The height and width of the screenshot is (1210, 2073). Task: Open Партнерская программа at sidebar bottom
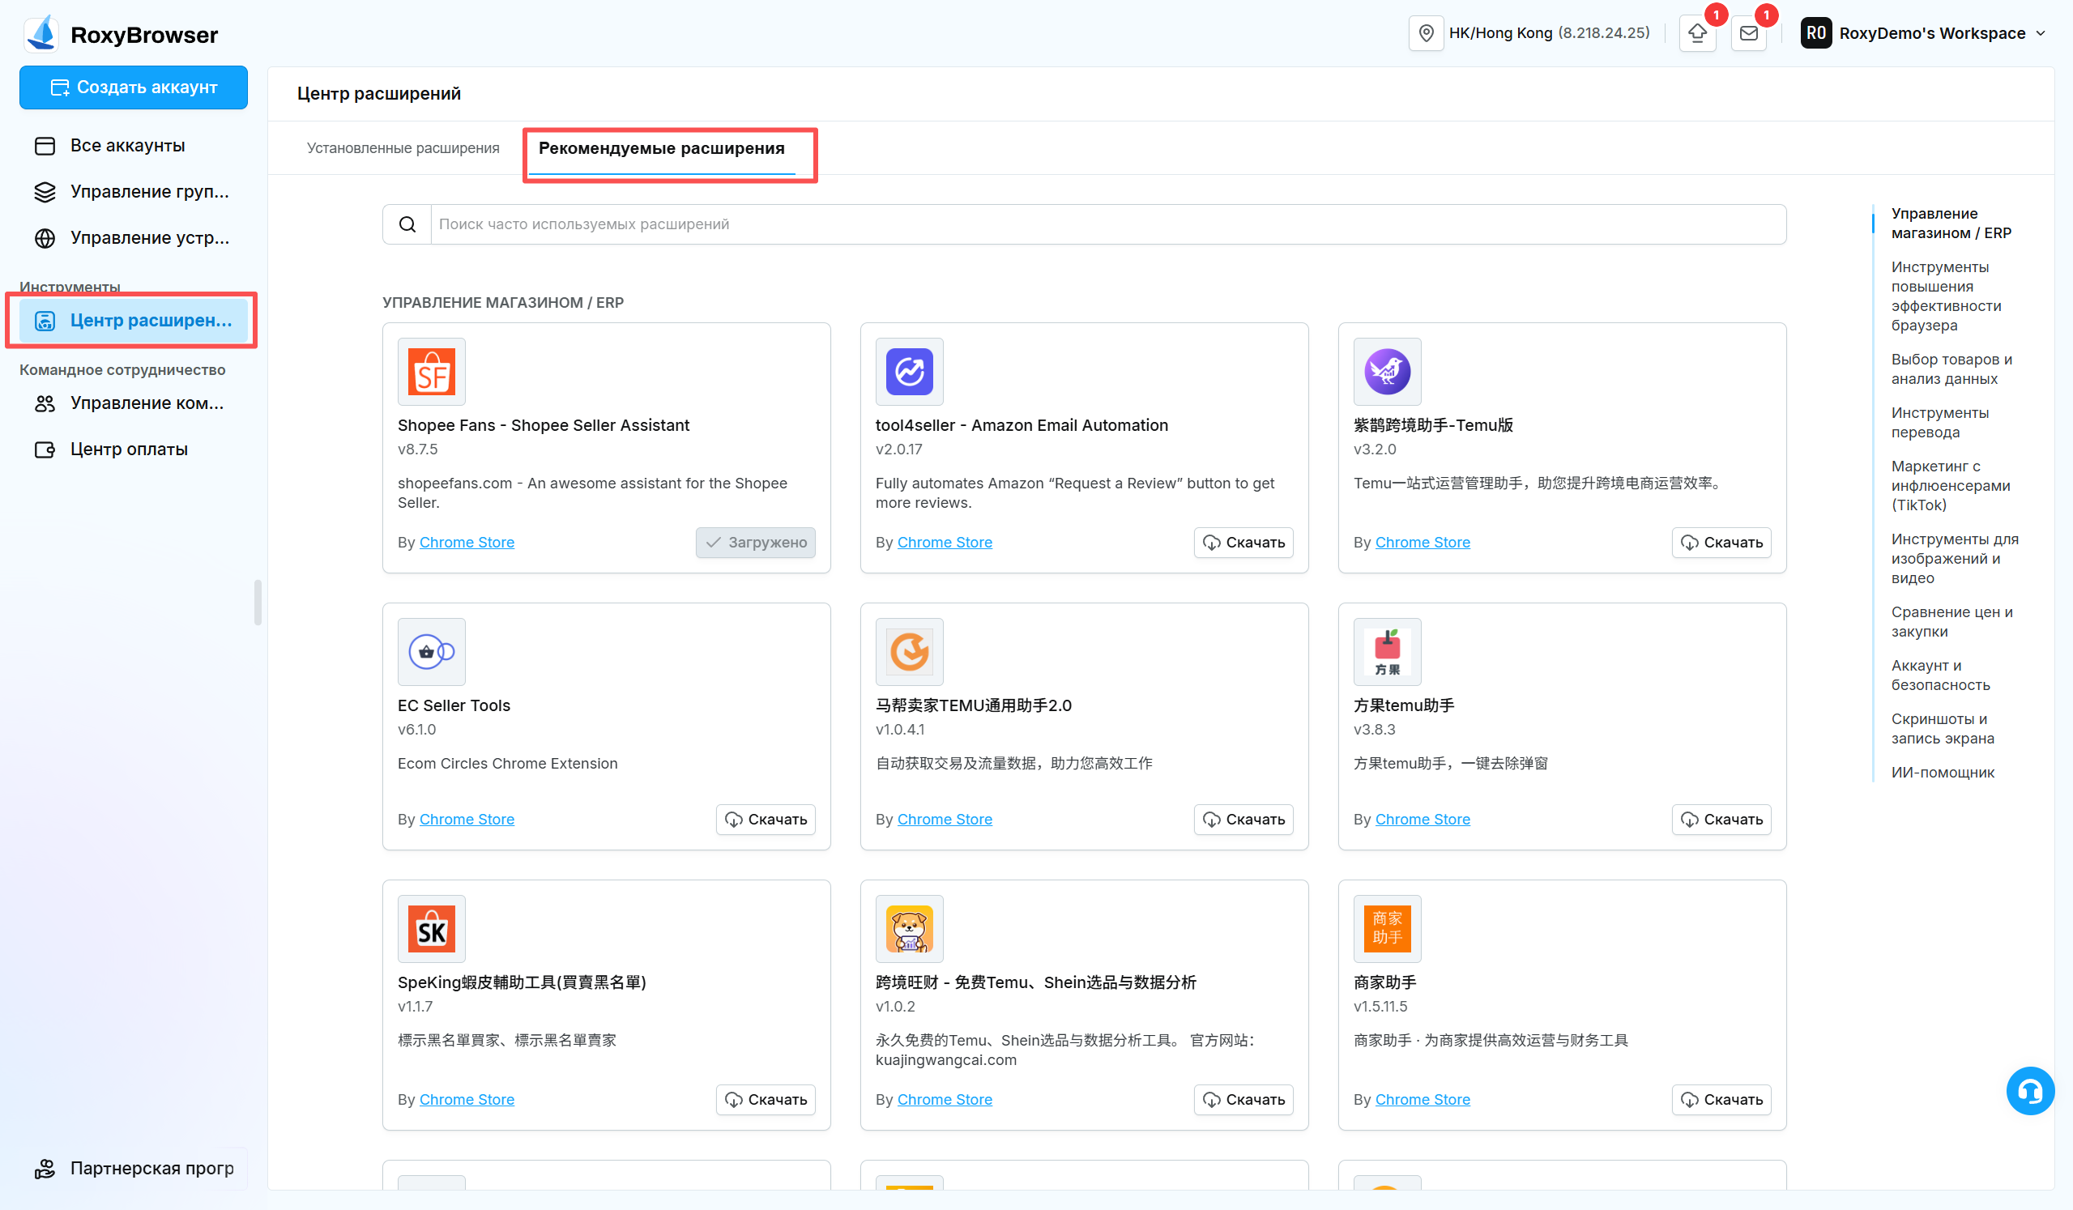134,1168
